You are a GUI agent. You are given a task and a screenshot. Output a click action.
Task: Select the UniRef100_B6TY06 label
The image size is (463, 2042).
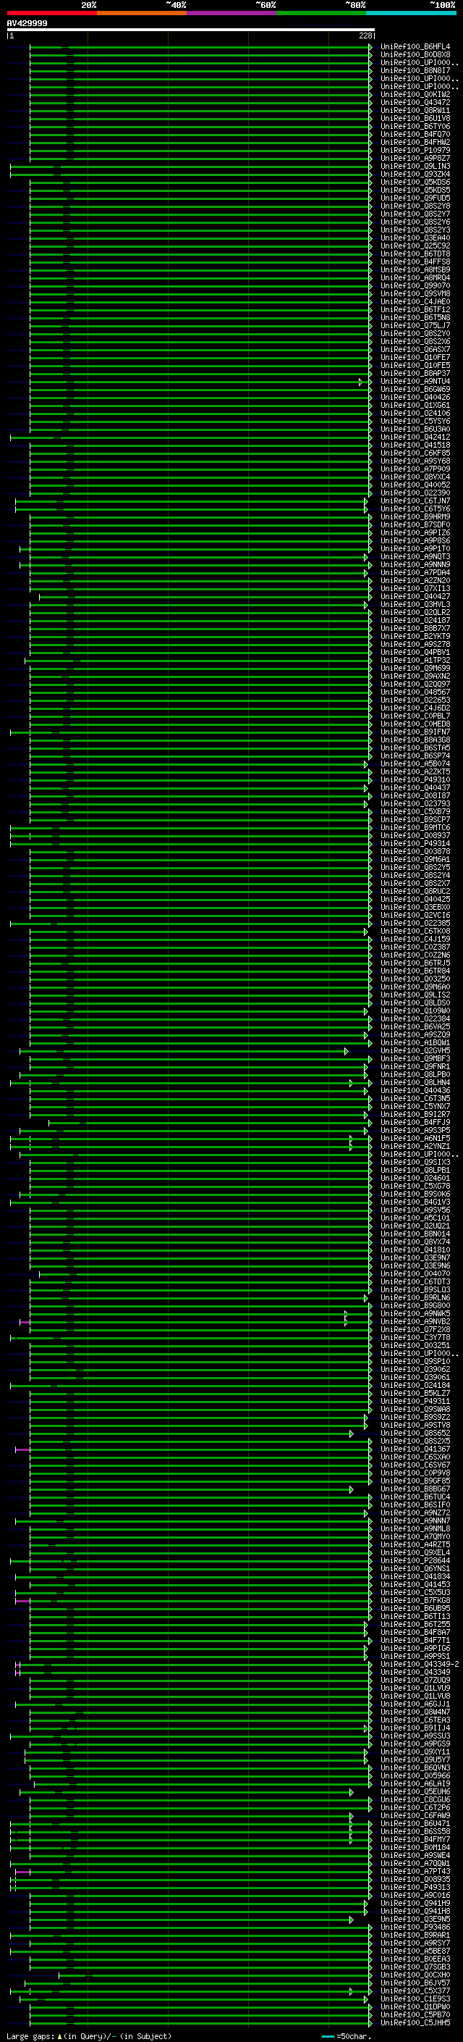415,126
